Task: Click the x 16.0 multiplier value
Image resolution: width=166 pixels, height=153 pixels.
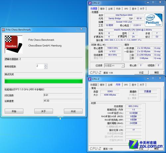Action: pos(113,51)
